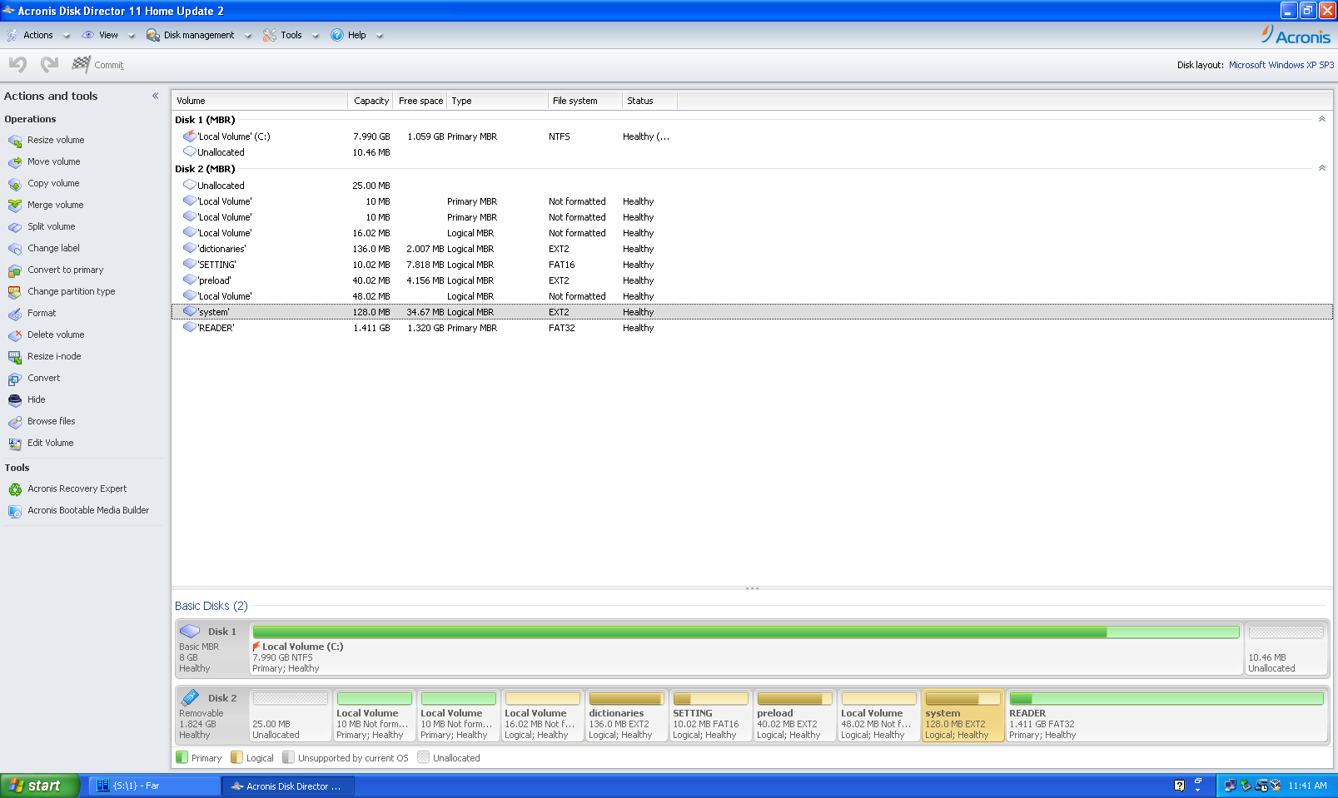Open the Help menu

(356, 35)
